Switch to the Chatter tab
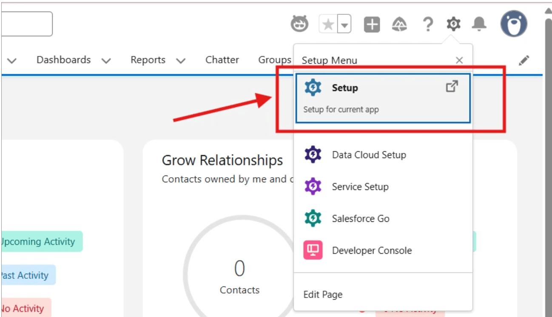 point(222,60)
